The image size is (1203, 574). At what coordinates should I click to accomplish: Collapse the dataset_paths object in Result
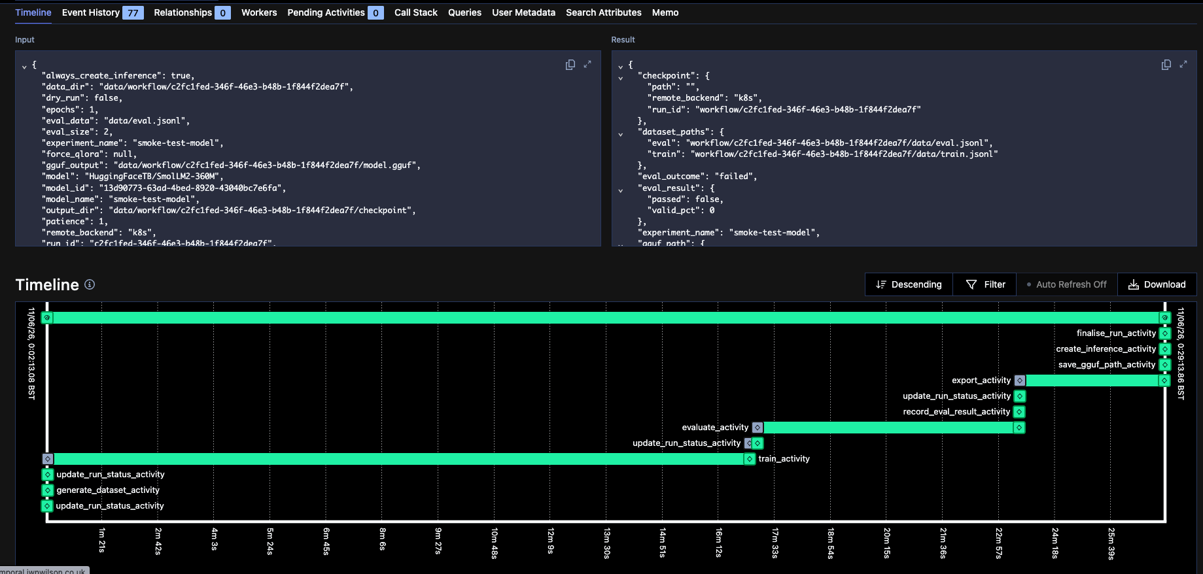click(x=620, y=134)
